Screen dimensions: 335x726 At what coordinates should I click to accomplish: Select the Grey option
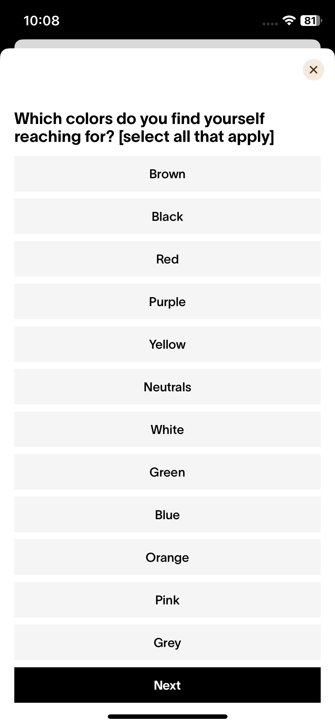167,643
